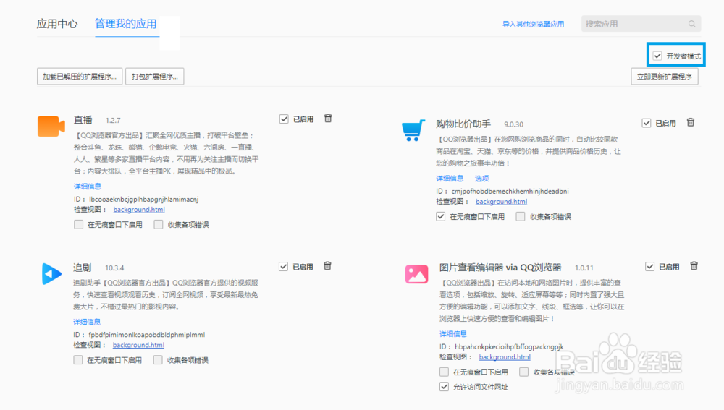Delete the 追剧 extension via trash icon
Viewport: 724px width, 410px height.
point(327,266)
